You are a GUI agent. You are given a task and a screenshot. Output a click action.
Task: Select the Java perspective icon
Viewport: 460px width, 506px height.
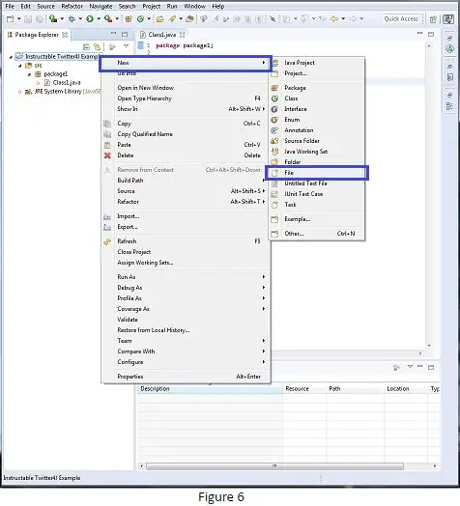click(x=448, y=19)
